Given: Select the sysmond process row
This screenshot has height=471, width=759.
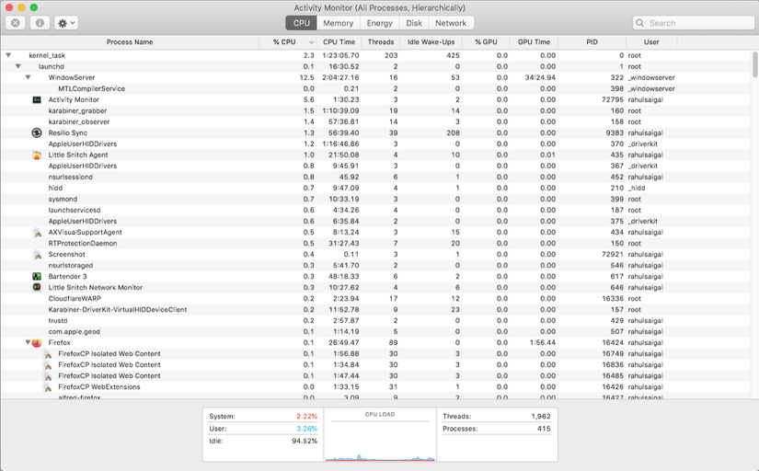Looking at the screenshot, I should [x=375, y=199].
